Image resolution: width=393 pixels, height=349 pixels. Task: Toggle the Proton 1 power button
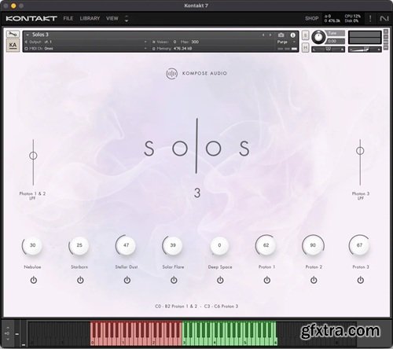(267, 280)
